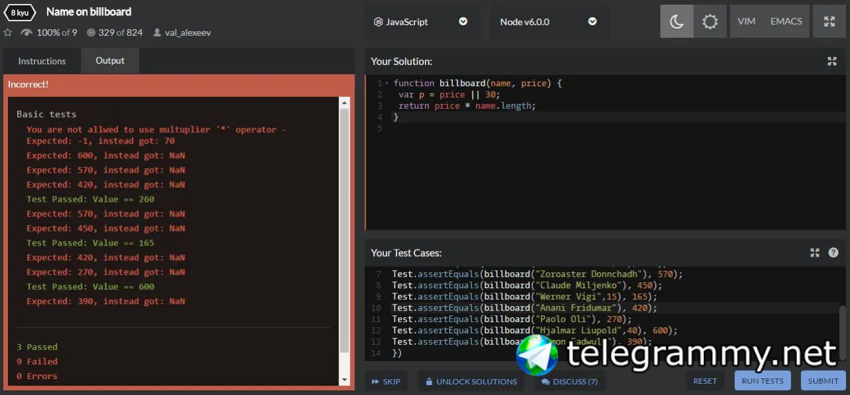Click "Expected: -1, instead got: 70" message
This screenshot has height=395, width=850.
pyautogui.click(x=101, y=141)
